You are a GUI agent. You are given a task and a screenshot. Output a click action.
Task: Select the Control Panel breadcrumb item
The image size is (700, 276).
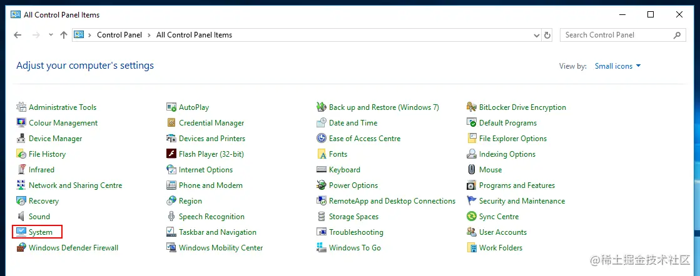[x=119, y=35]
